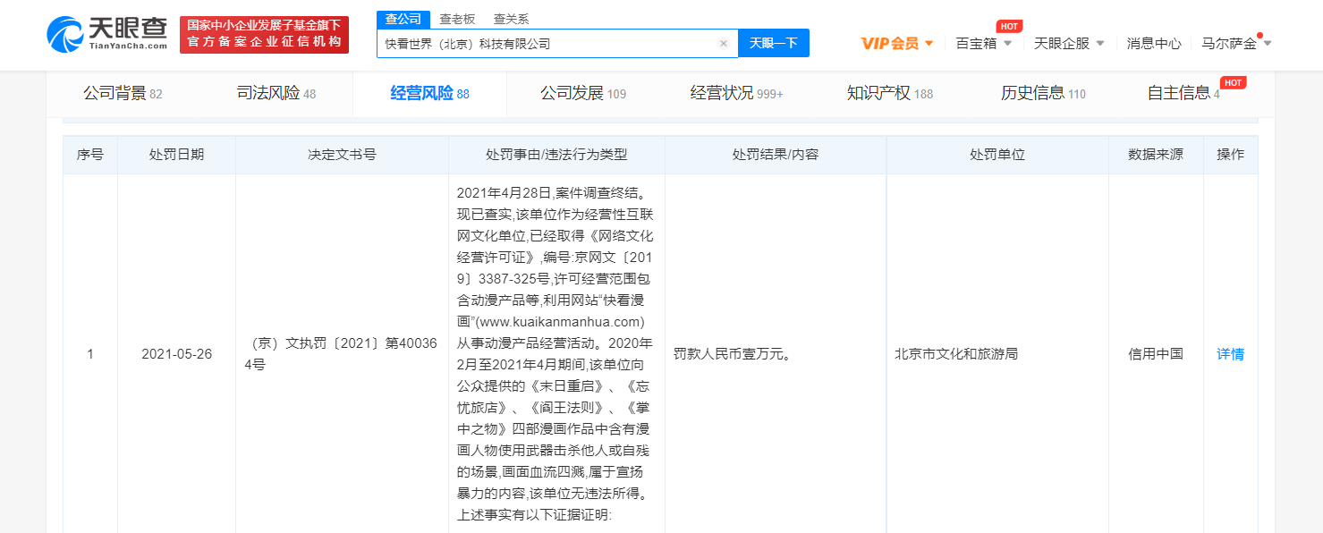Open the TianYanCha logo homepage
This screenshot has width=1323, height=533.
click(106, 34)
